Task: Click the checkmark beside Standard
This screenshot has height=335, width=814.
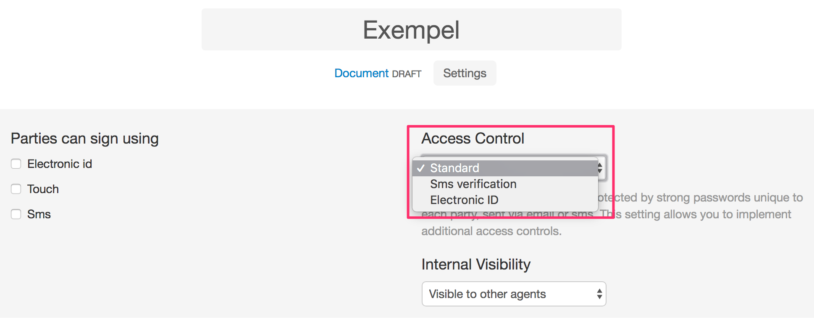Action: point(421,168)
